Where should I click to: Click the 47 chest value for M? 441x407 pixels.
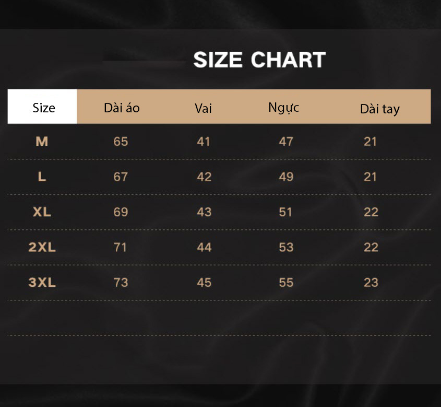(286, 141)
